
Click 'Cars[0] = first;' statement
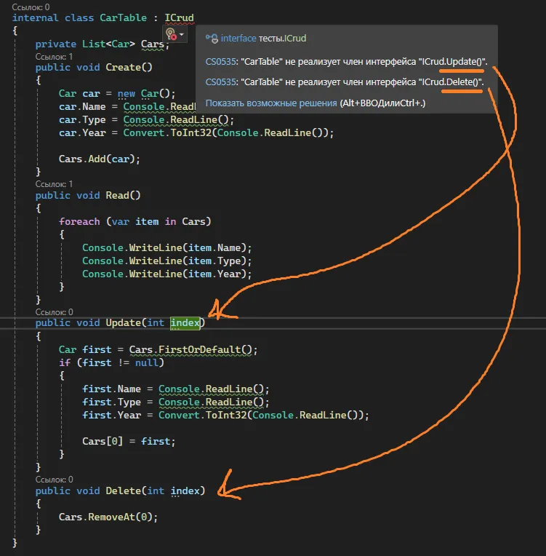point(129,442)
